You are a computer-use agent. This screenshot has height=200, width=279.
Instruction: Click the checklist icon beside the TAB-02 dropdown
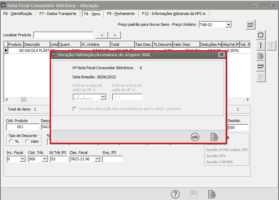(250, 24)
